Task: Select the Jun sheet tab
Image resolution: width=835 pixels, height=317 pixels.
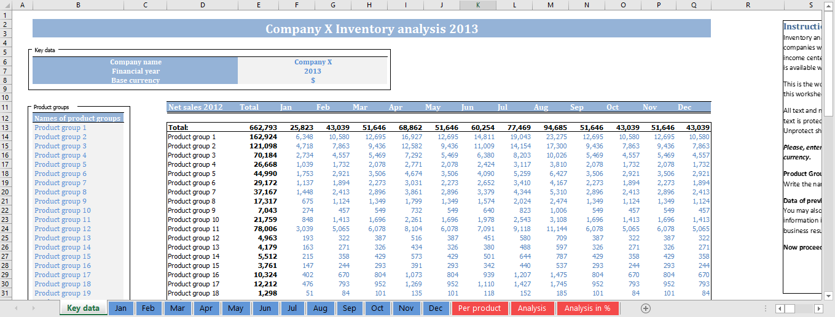Action: (x=265, y=308)
